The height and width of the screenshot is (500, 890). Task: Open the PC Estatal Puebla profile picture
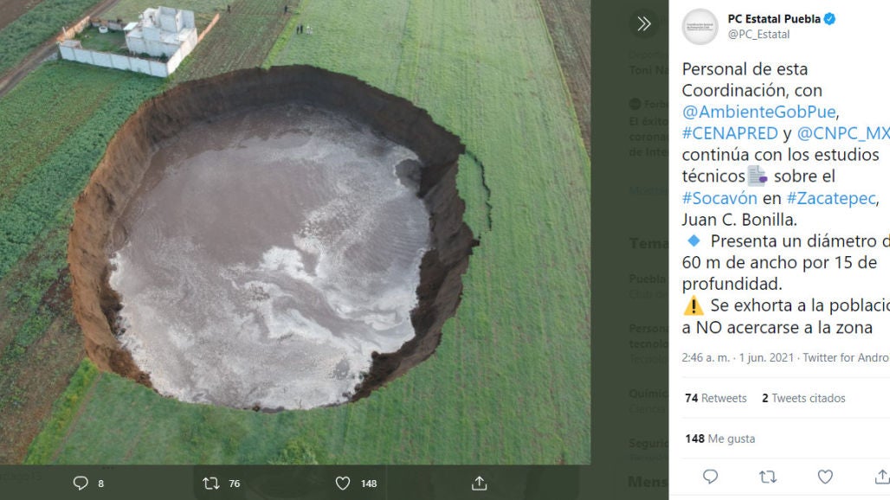(700, 27)
